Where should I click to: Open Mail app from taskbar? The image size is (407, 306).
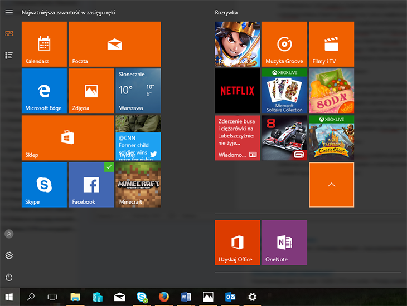point(120,297)
